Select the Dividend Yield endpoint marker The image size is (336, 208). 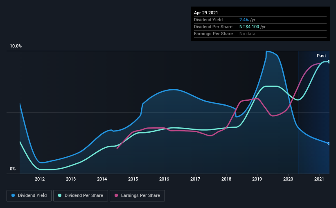tap(329, 143)
